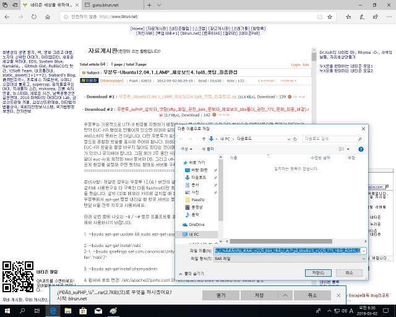The image size is (396, 317).
Task: Open the browser home page
Action: (48, 17)
